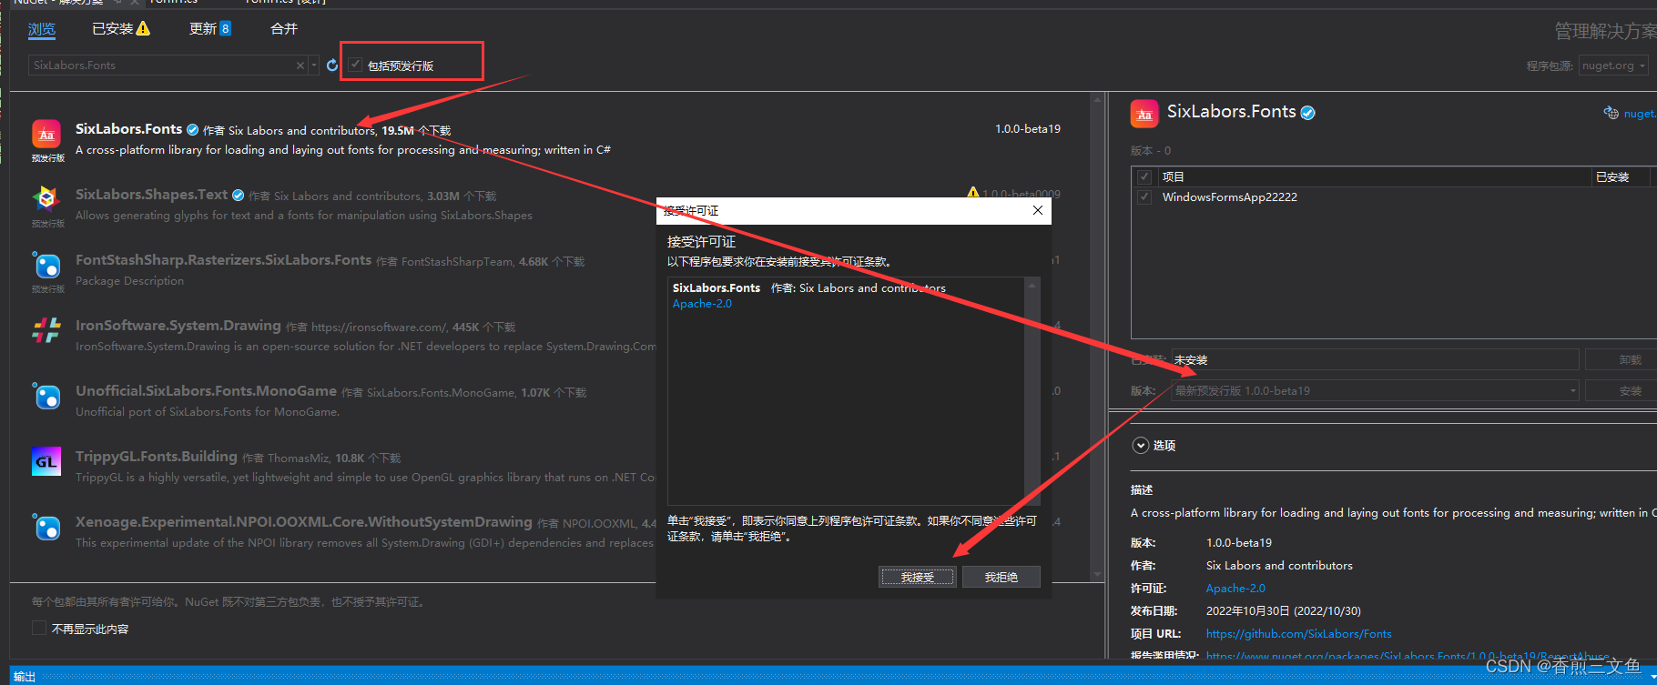Screen dimensions: 1657x685
Task: Open the search history dropdown arrow
Action: pos(314,65)
